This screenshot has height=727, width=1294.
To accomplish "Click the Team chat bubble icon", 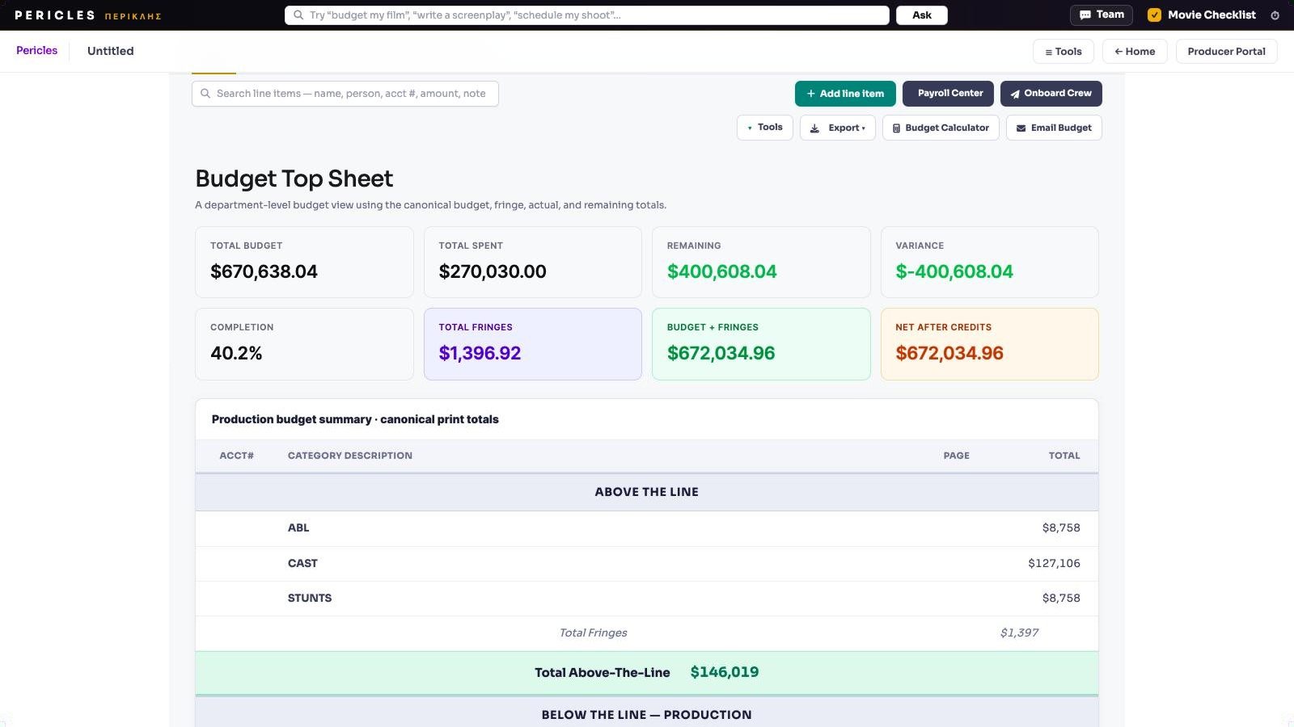I will coord(1085,15).
